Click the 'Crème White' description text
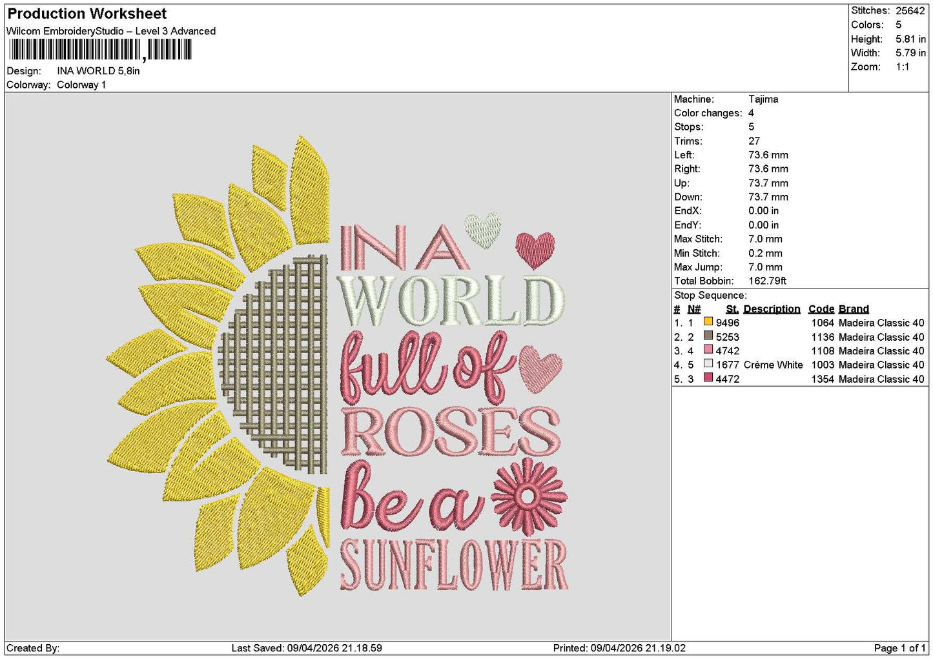933x659 pixels. click(x=773, y=365)
